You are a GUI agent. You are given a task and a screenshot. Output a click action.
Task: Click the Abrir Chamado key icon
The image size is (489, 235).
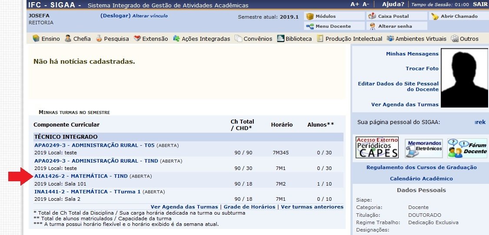click(435, 16)
